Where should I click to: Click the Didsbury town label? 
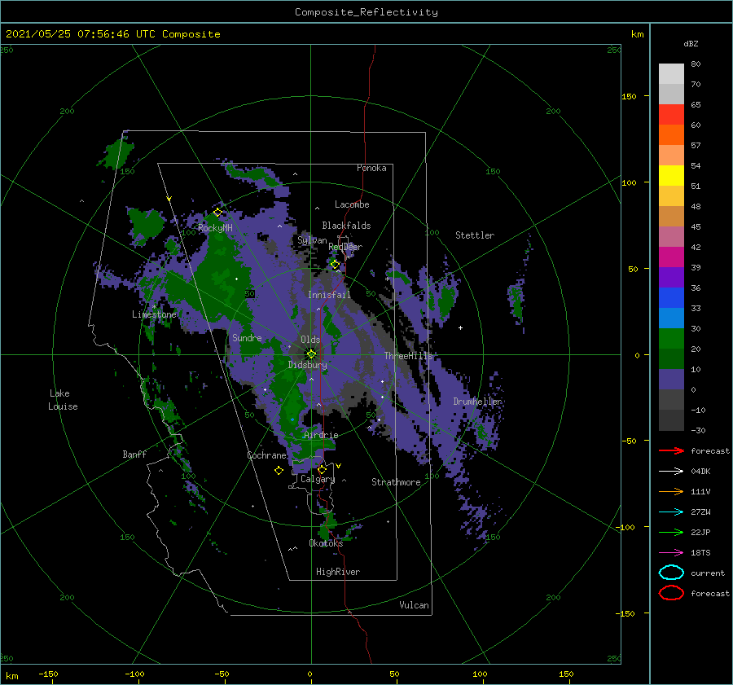(308, 365)
